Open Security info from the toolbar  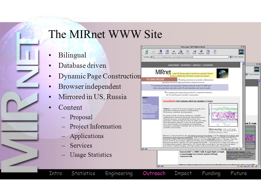[201, 52]
